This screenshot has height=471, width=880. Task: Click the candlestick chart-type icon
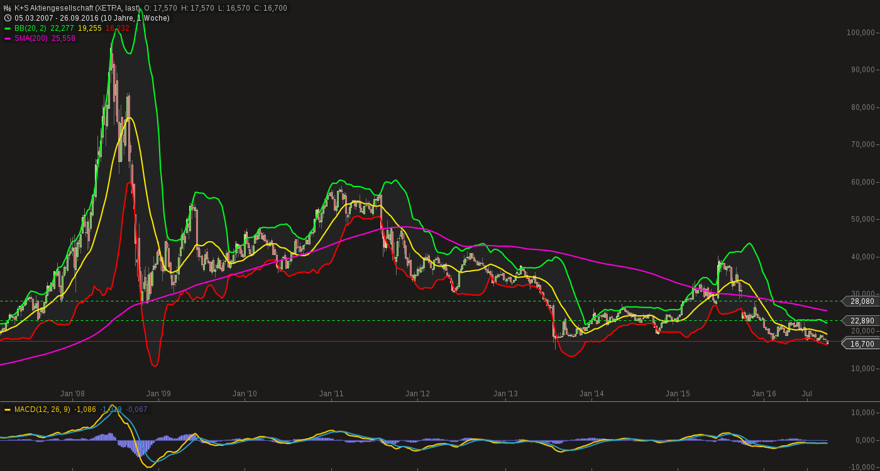[8, 8]
